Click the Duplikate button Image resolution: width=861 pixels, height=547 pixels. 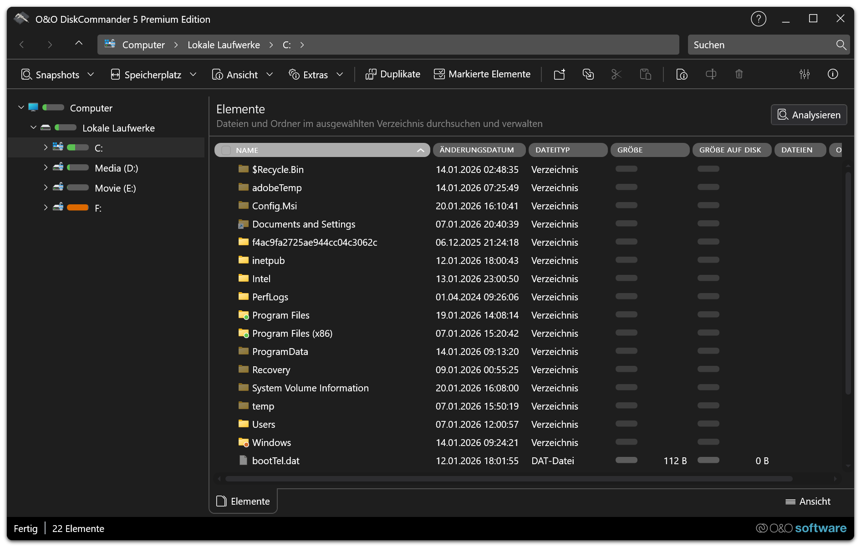tap(393, 74)
